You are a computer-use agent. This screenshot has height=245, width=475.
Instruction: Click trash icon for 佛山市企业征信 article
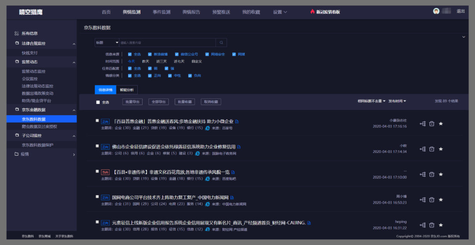click(x=432, y=149)
